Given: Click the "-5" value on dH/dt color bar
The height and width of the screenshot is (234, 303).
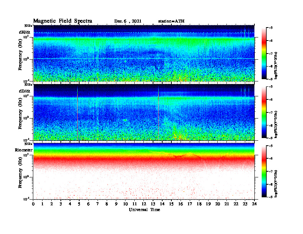Looking at the screenshot, I should 270,28.
